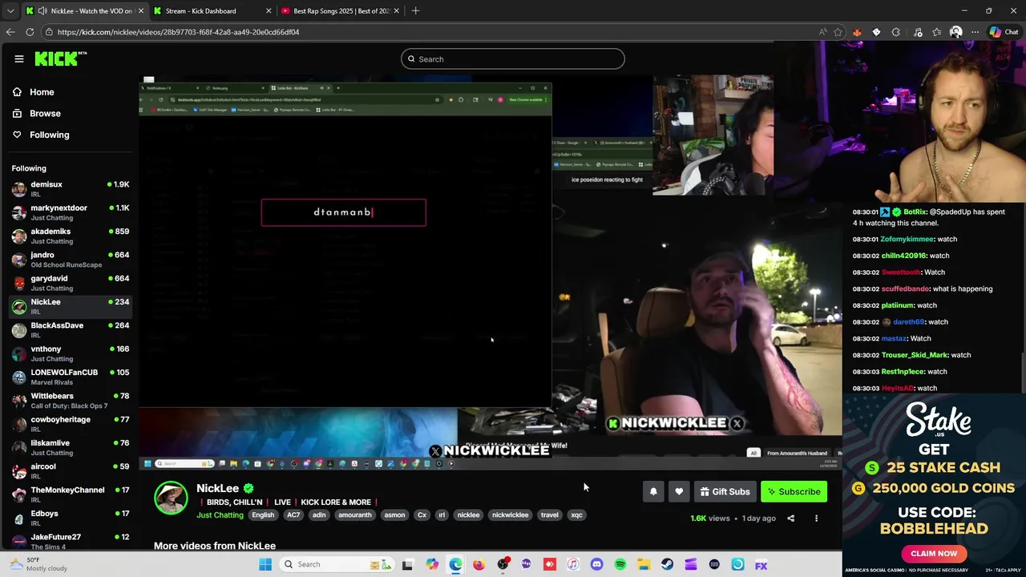This screenshot has height=577, width=1026.
Task: Open the Copilot Chat button
Action: click(1004, 32)
